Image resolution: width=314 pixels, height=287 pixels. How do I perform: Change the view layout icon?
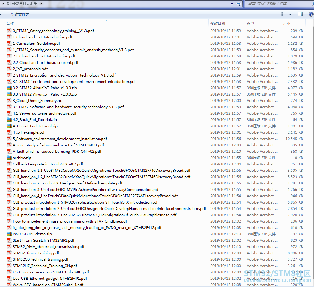284,14
